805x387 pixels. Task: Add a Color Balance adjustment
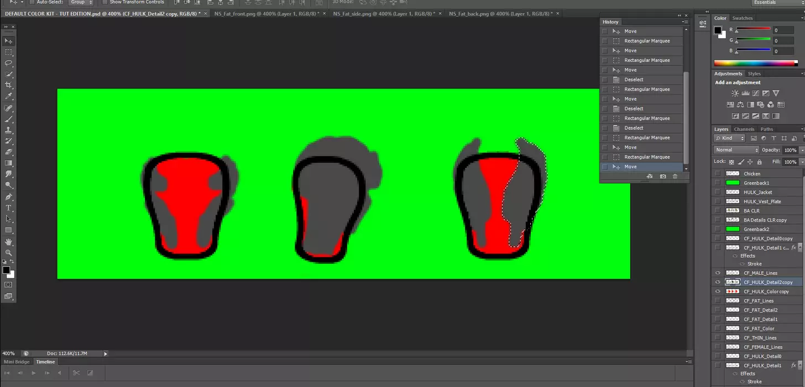740,104
